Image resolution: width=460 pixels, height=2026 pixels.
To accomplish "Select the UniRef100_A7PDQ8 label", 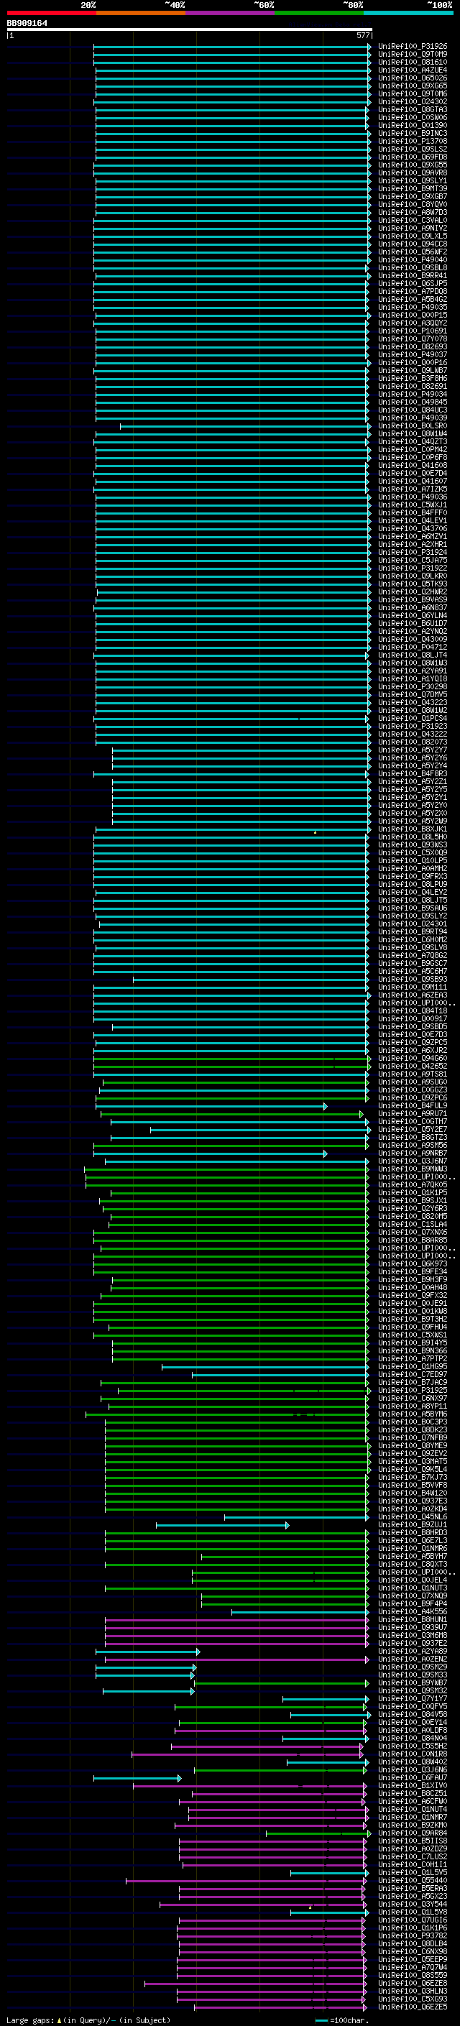I will (x=413, y=291).
